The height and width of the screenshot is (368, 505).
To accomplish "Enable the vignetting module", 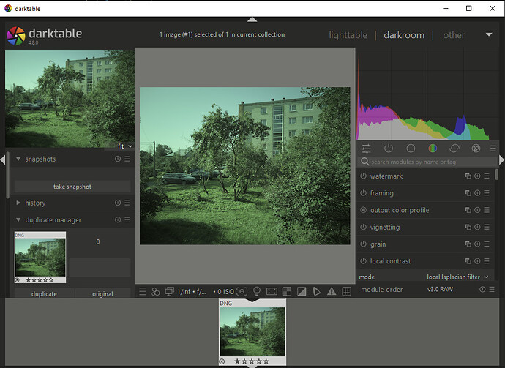I will tap(364, 228).
